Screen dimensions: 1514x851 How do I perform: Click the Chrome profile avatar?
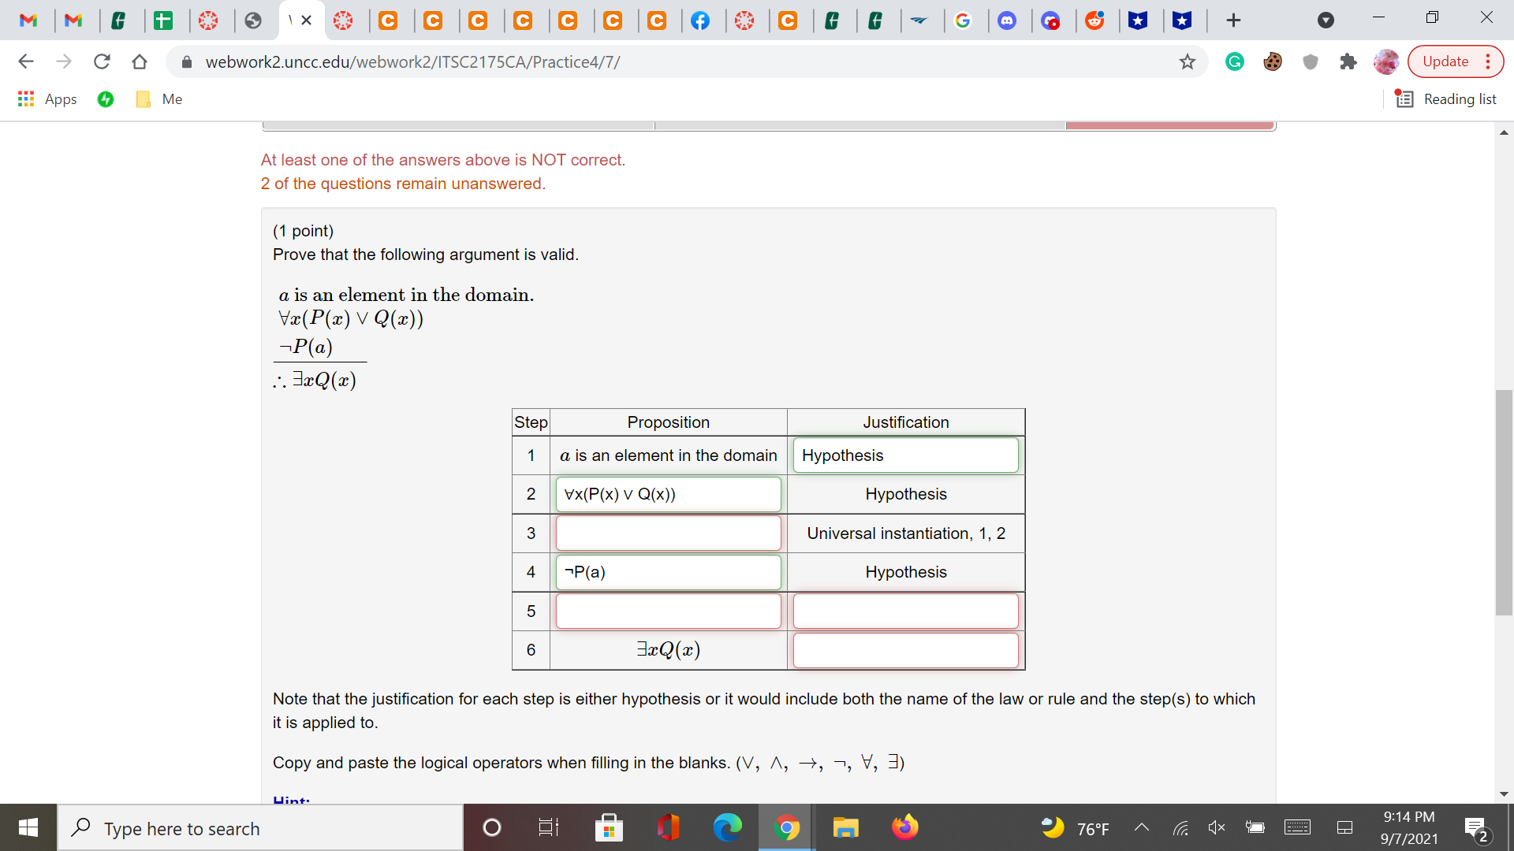click(1386, 61)
